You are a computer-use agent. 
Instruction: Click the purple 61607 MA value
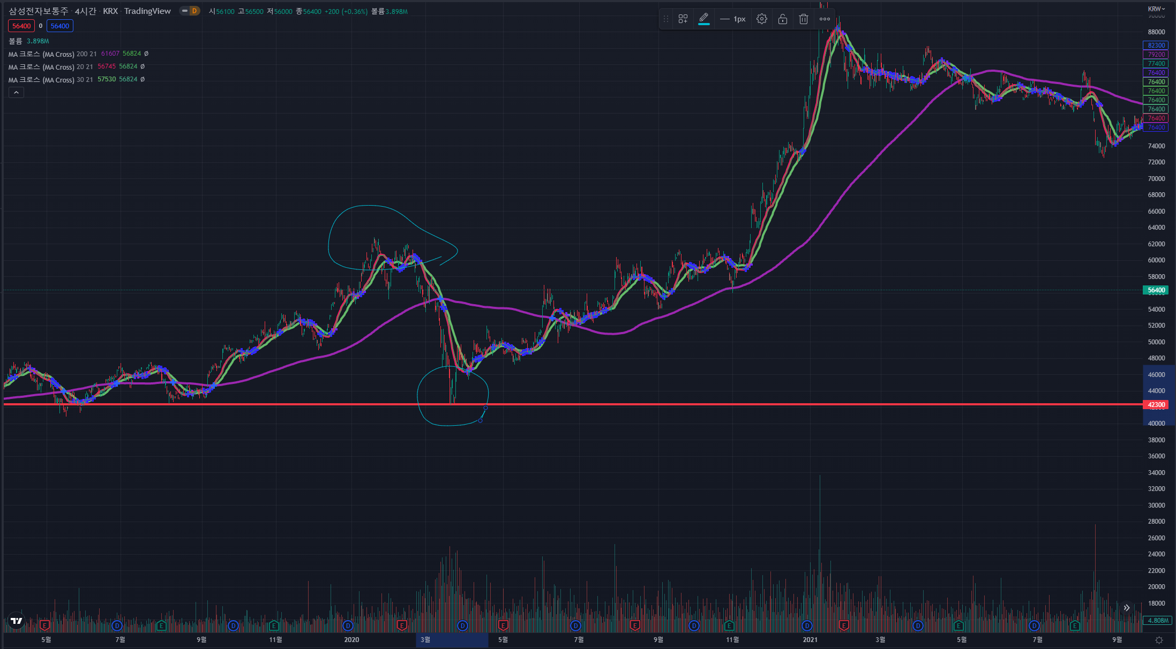coord(110,54)
